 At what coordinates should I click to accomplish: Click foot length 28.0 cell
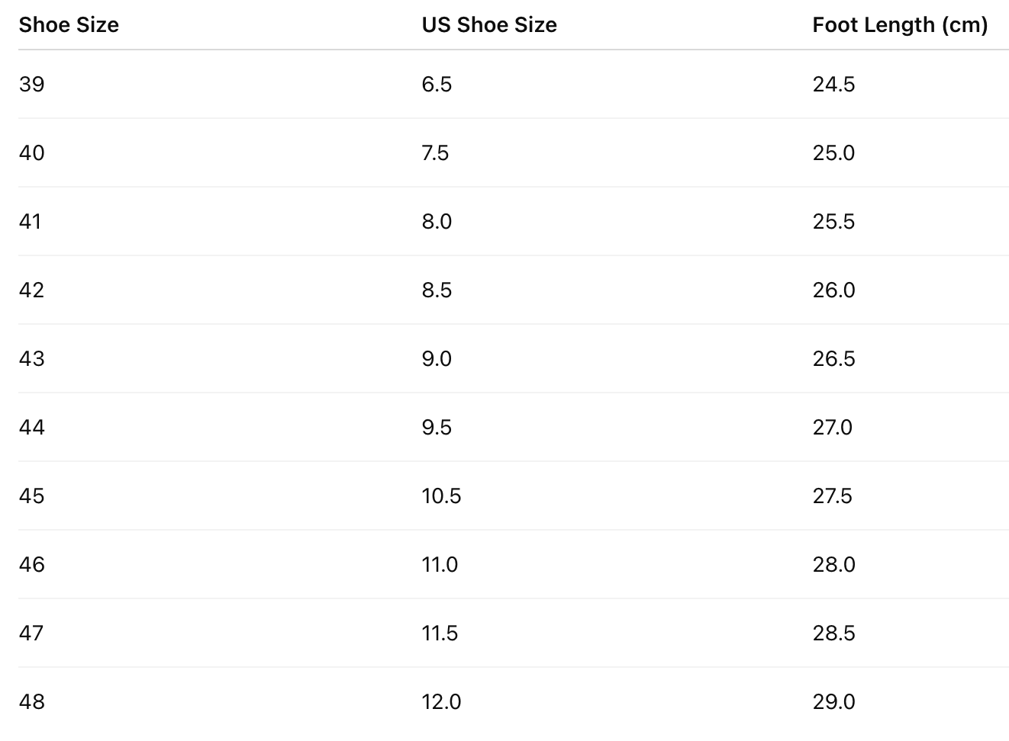click(833, 564)
